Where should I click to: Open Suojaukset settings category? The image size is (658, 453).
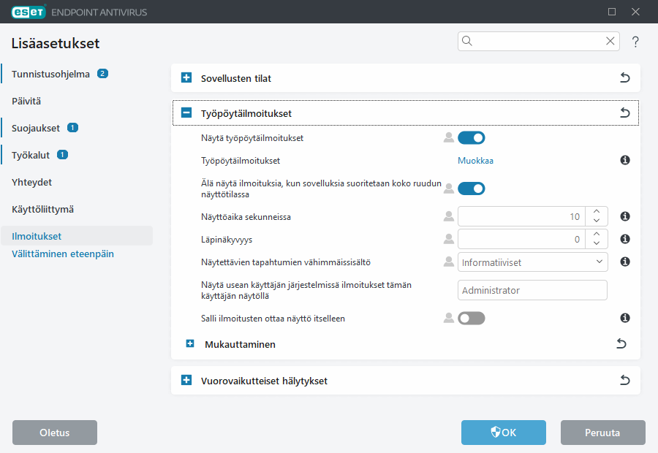tap(36, 128)
